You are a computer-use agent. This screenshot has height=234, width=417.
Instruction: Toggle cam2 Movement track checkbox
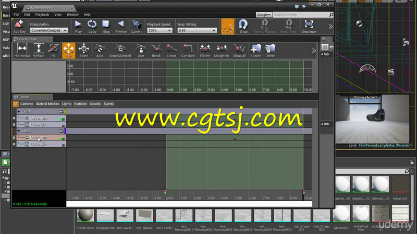[x=14, y=138]
